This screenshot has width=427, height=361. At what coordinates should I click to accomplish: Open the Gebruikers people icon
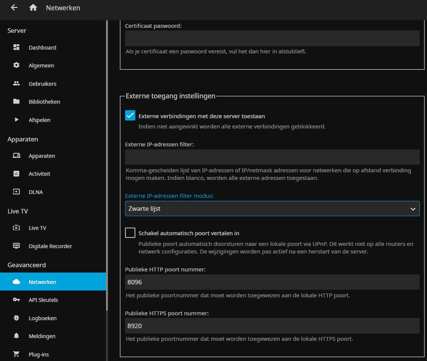coord(16,83)
